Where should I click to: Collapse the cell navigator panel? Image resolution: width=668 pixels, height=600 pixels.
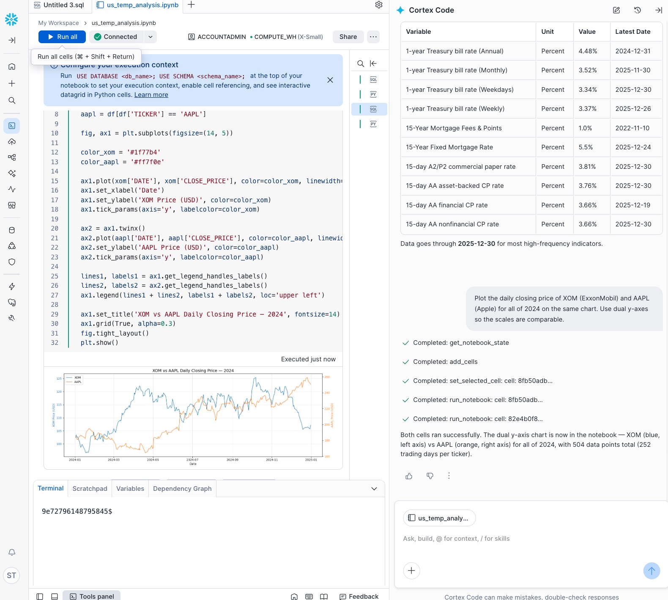(373, 63)
